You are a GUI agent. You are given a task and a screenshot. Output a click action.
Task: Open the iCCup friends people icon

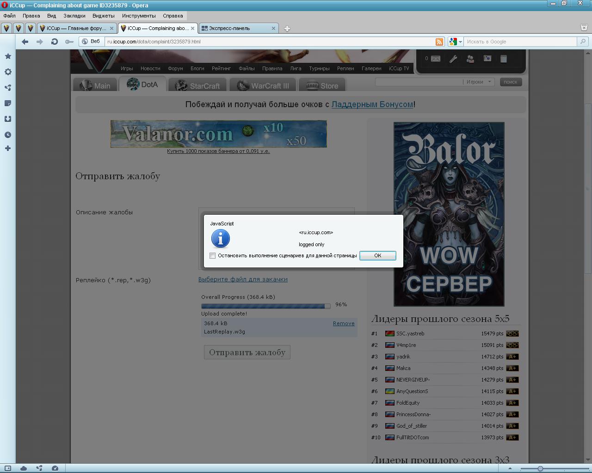pyautogui.click(x=470, y=59)
